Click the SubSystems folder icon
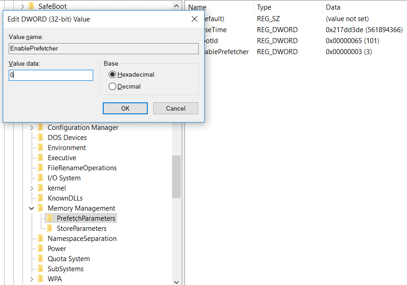This screenshot has width=407, height=285. click(x=41, y=269)
